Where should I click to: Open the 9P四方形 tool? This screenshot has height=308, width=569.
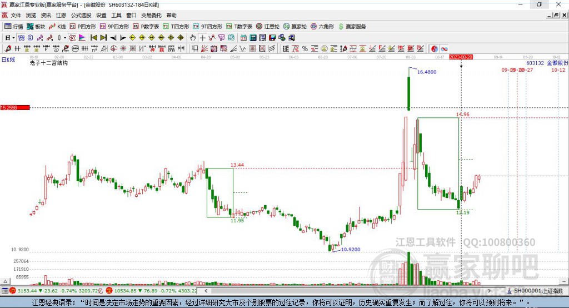pos(114,27)
